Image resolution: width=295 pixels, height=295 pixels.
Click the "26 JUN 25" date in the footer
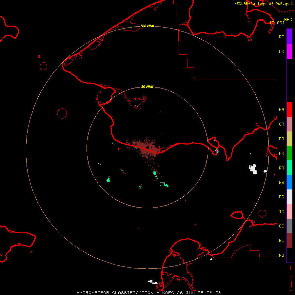pos(190,293)
